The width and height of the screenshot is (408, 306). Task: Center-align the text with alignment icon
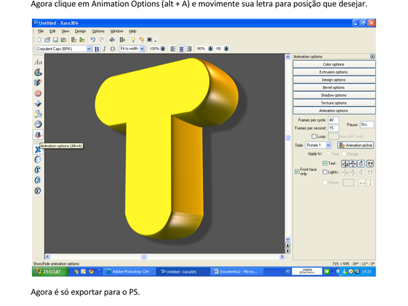[x=181, y=48]
